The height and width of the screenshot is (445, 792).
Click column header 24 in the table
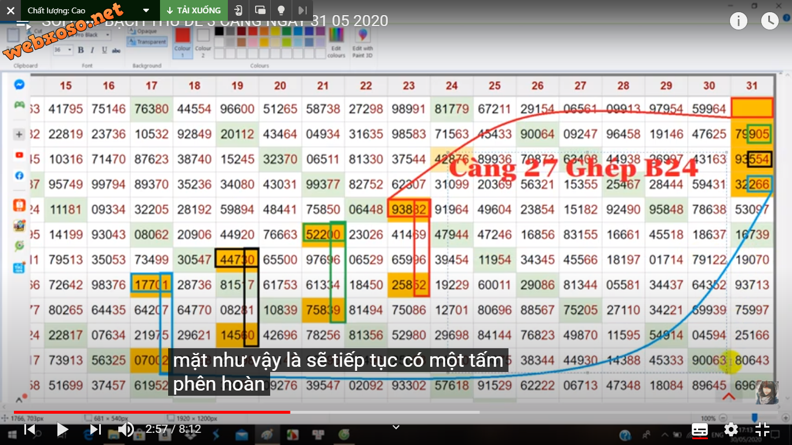click(452, 86)
